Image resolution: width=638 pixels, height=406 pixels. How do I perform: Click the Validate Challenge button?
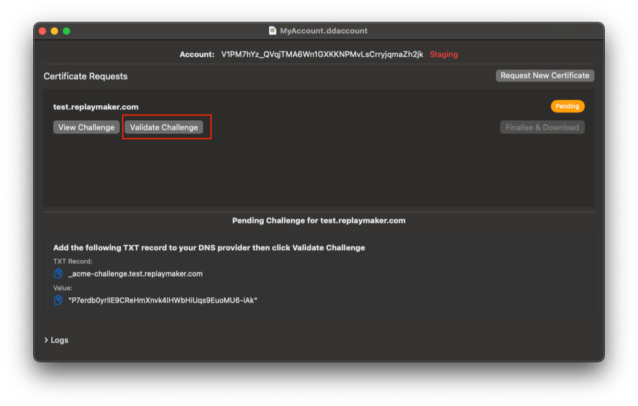pyautogui.click(x=164, y=127)
